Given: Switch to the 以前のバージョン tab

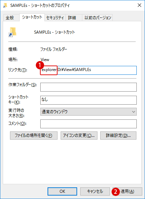Looking at the screenshot, I should coord(97,17).
